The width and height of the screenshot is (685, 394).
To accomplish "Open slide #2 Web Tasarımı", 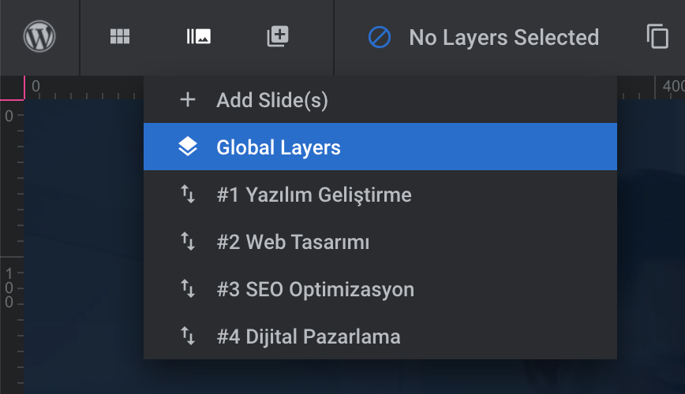I will [293, 242].
